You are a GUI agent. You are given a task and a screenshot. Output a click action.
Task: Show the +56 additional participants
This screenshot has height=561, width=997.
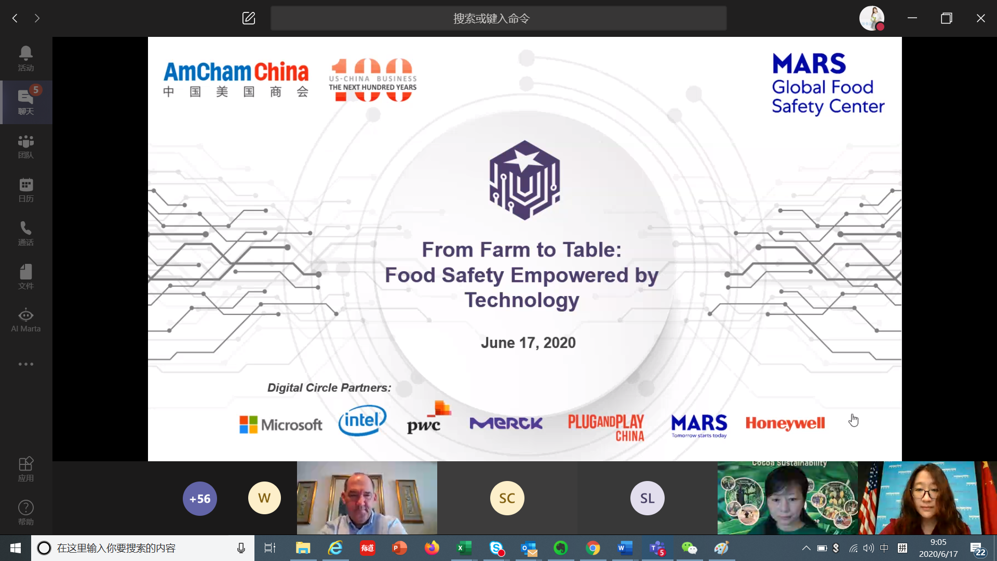coord(200,499)
